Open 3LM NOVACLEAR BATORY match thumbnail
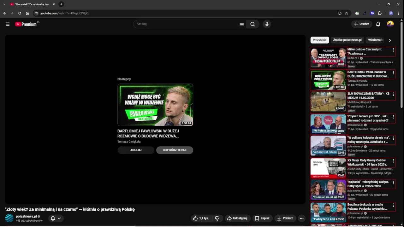The height and width of the screenshot is (227, 404). point(328,101)
